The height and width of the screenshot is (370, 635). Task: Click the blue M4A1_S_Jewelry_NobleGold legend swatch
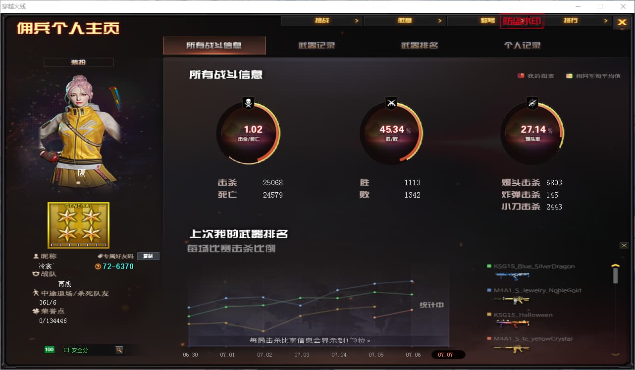[489, 290]
